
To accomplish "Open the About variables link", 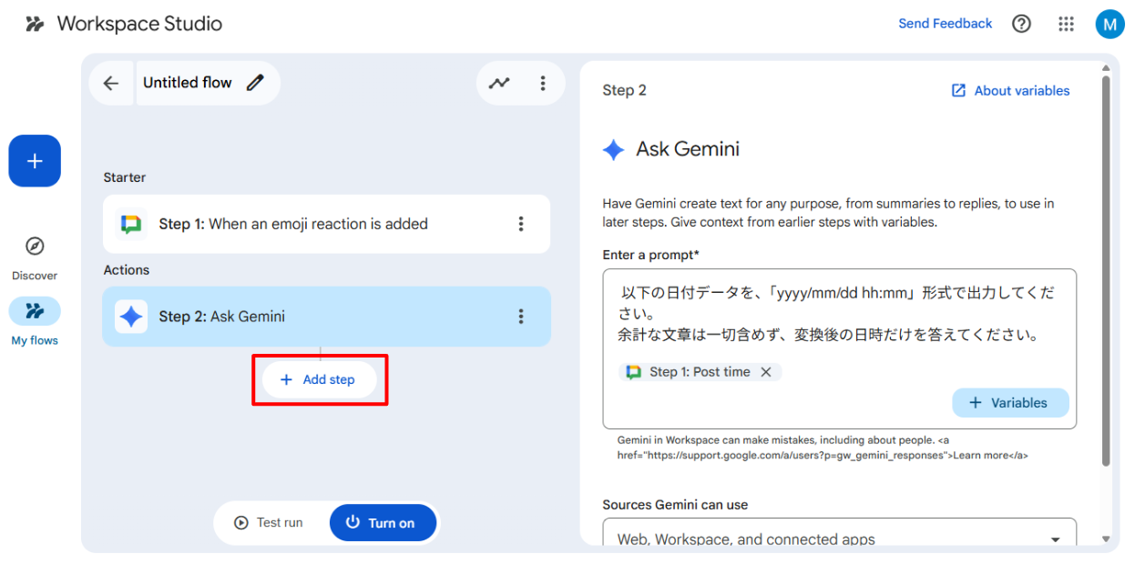I will 1010,91.
